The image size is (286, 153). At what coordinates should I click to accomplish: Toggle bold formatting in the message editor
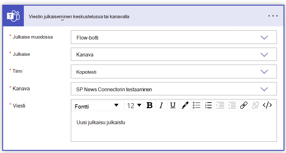pos(150,105)
